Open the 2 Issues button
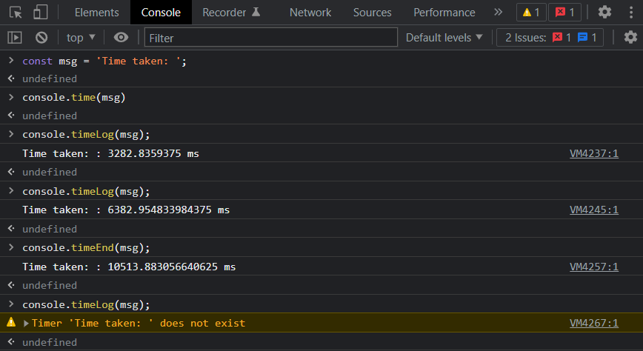The image size is (643, 351). (x=550, y=38)
